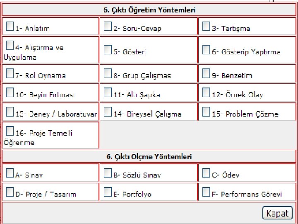Check '8- Grup Çalışması' option

pos(108,74)
